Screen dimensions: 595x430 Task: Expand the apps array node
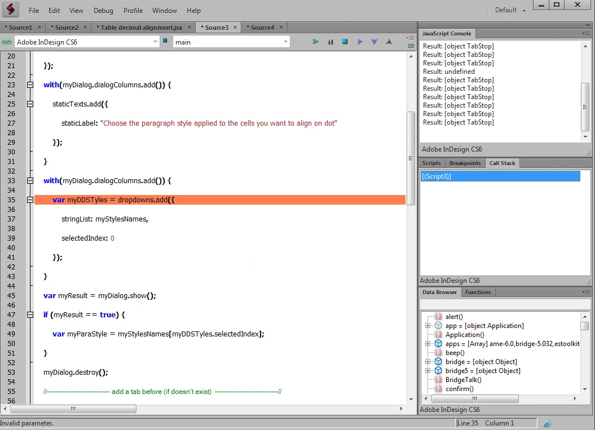[427, 344]
